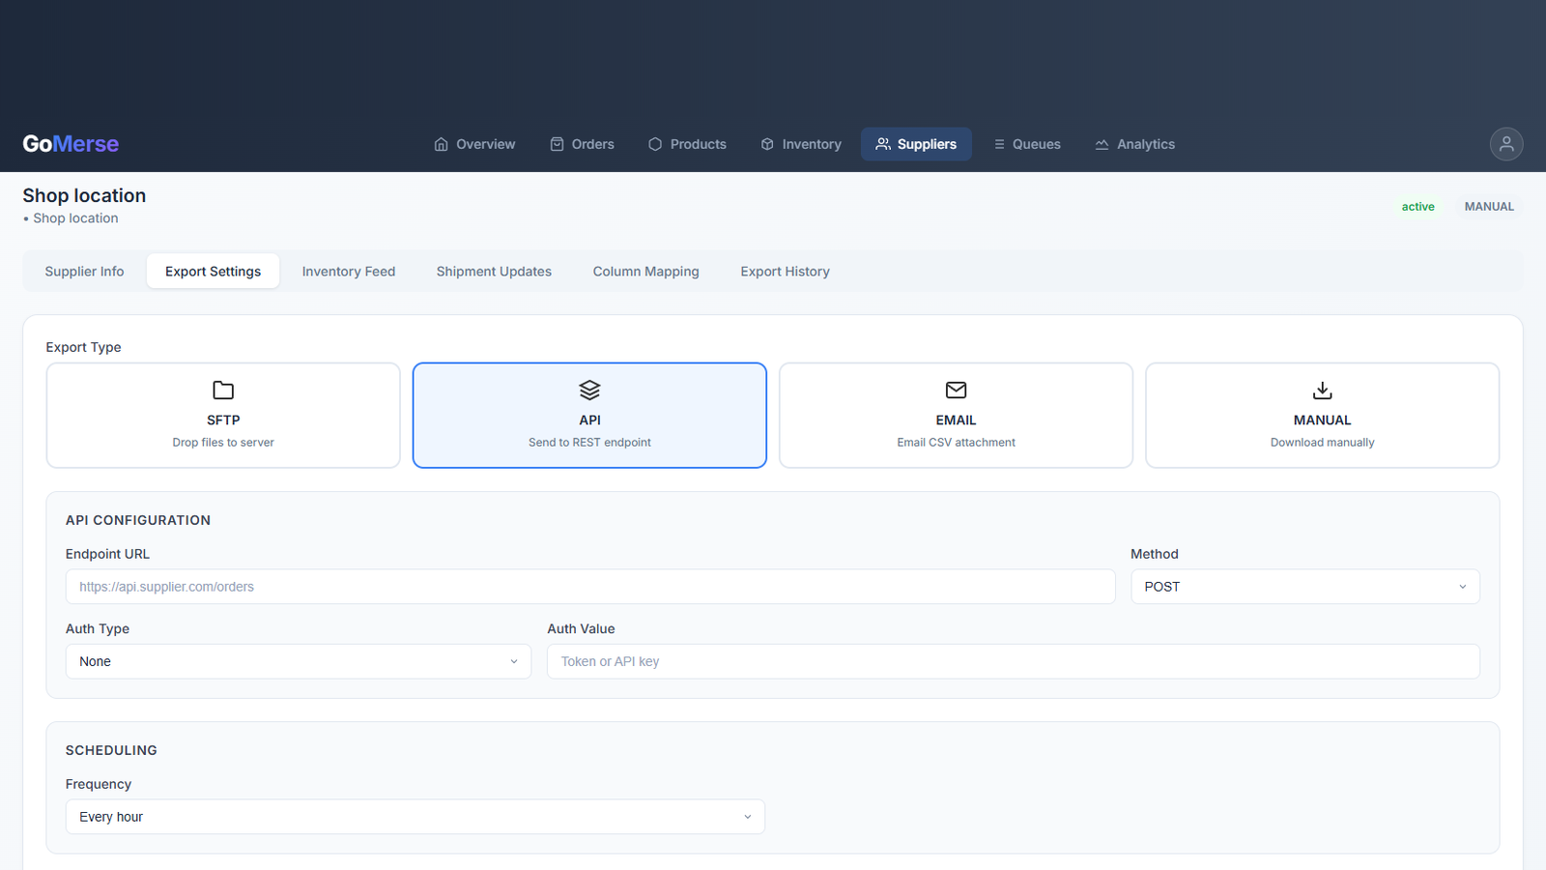Open the Queues section
This screenshot has width=1546, height=870.
click(1027, 144)
